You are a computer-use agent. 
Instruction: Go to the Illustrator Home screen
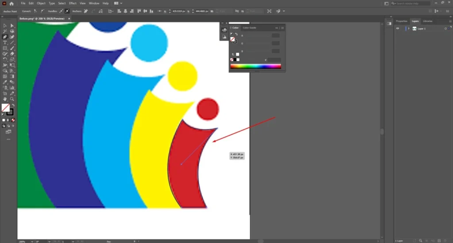12,4
